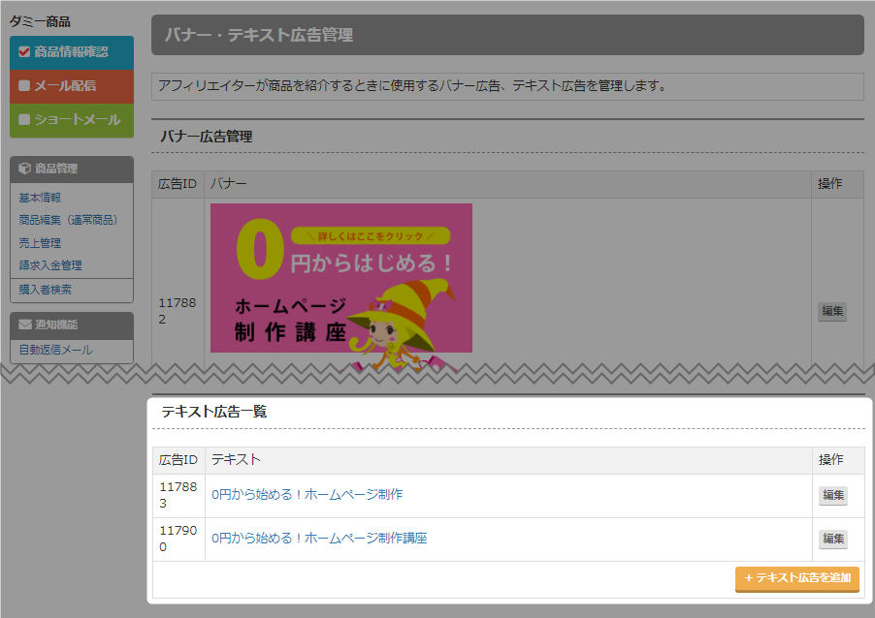The image size is (875, 618).
Task: Open text ad link ending 制作講座
Action: tap(319, 539)
